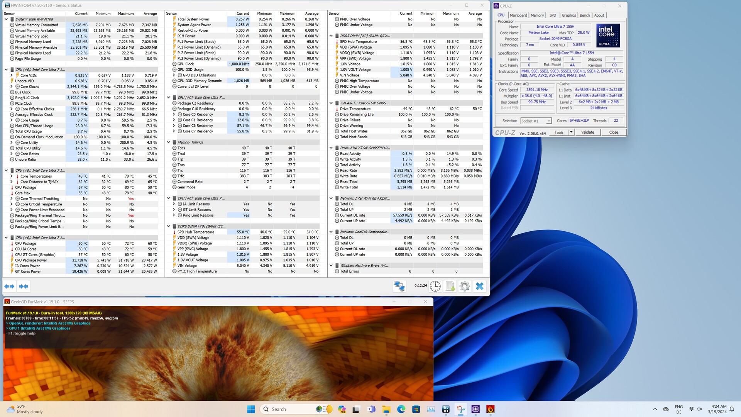Collapse the S.M.A.R.T.: KINGSTON group

(x=331, y=103)
